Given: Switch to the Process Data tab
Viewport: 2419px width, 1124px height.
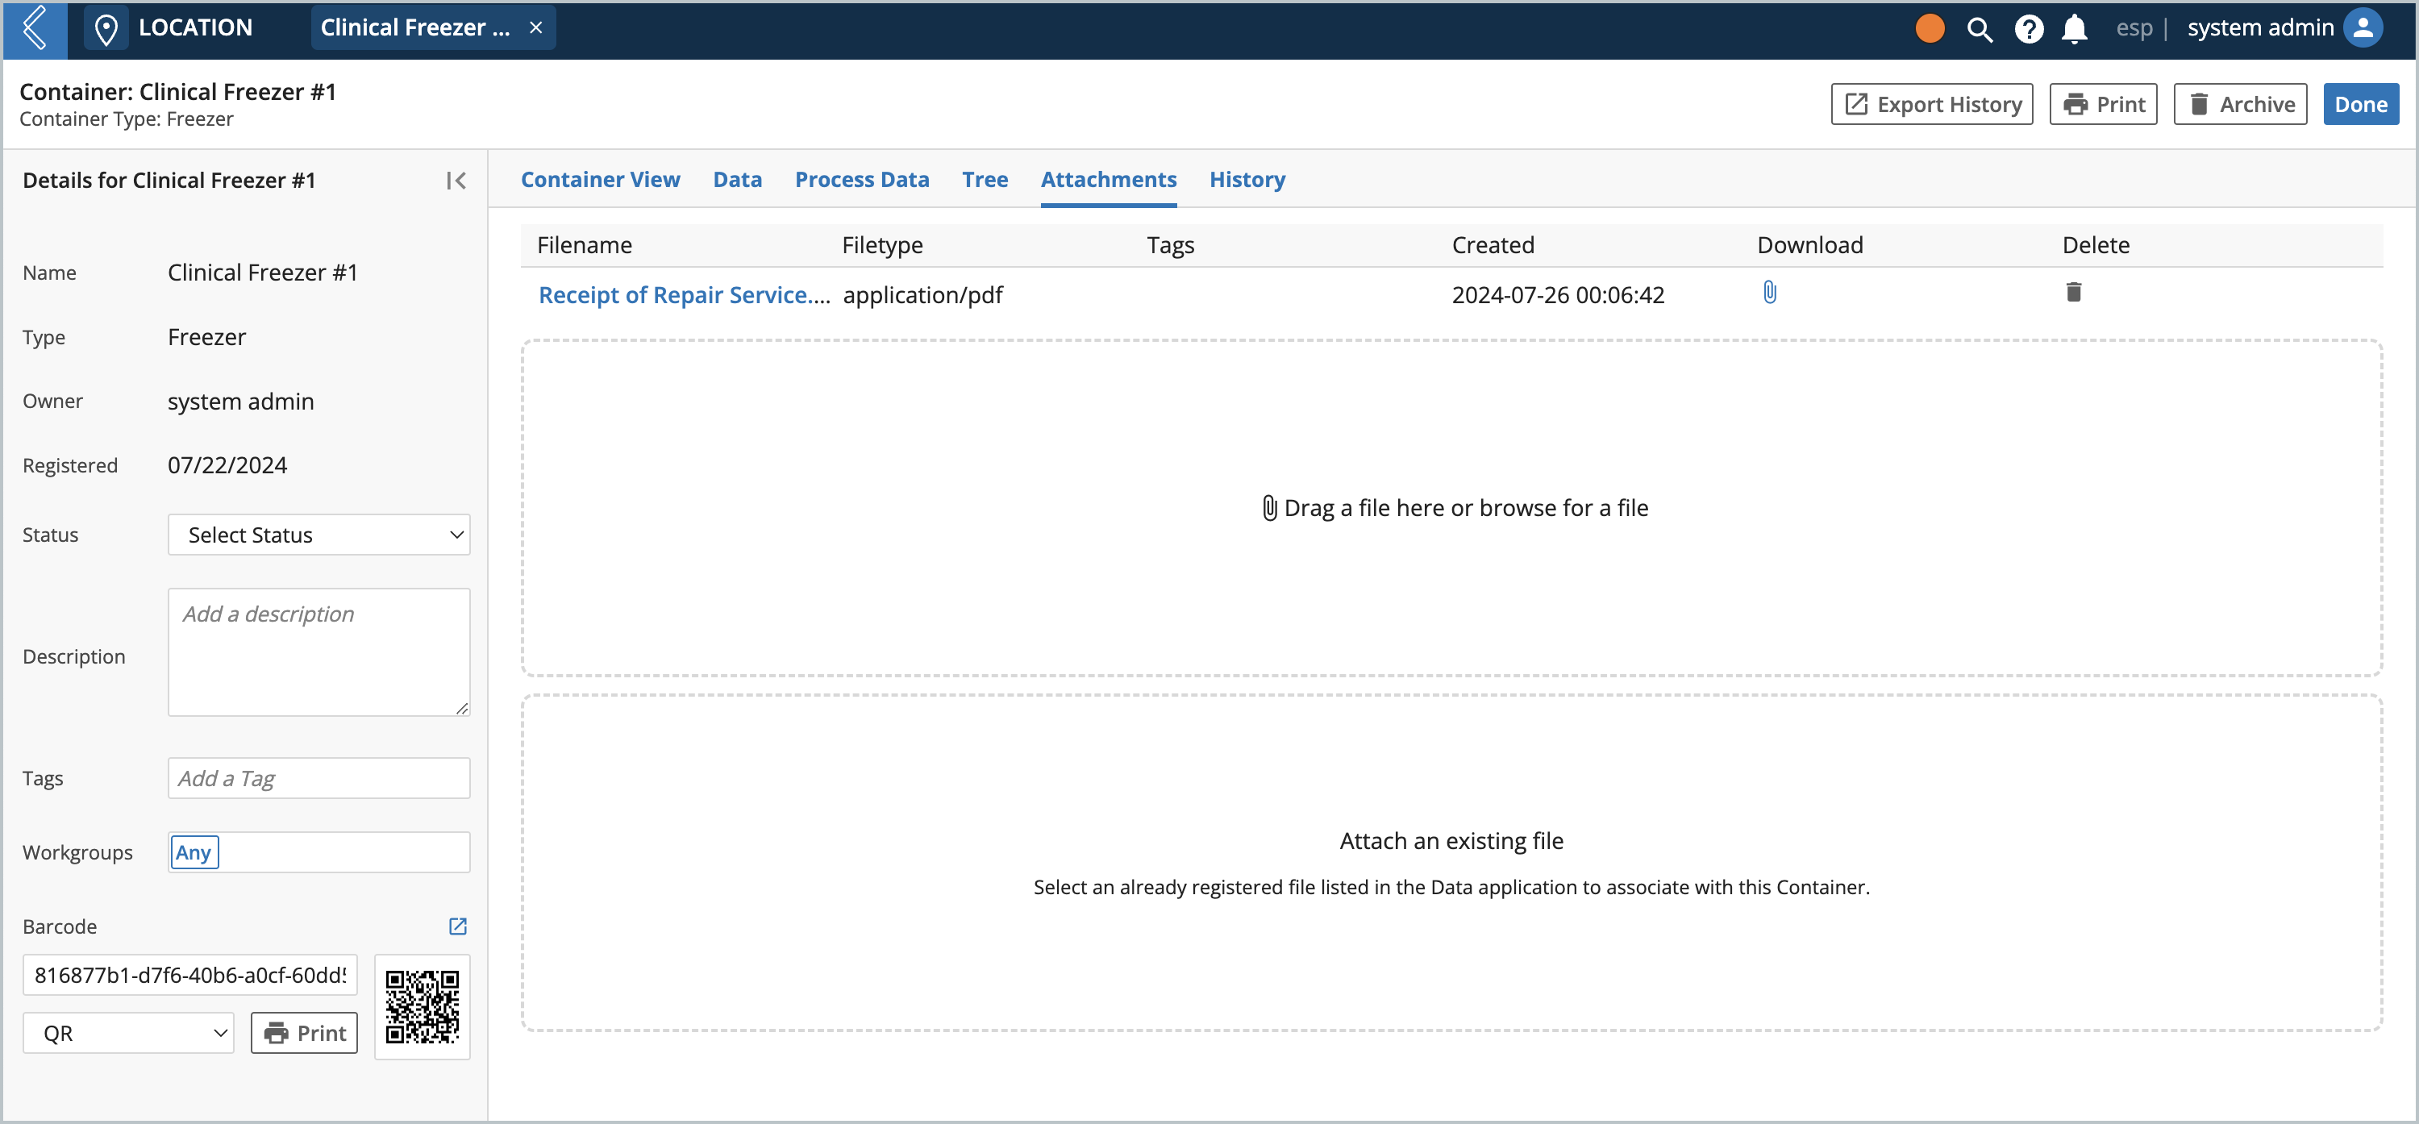Looking at the screenshot, I should coord(861,179).
